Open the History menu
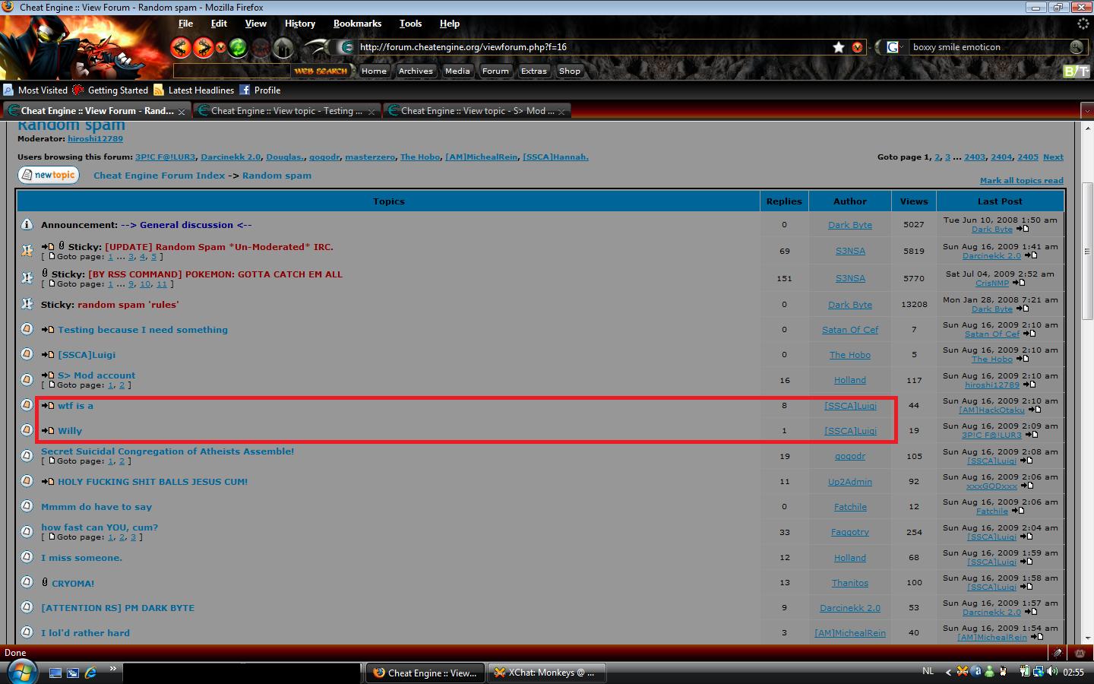This screenshot has width=1094, height=684. pyautogui.click(x=300, y=24)
